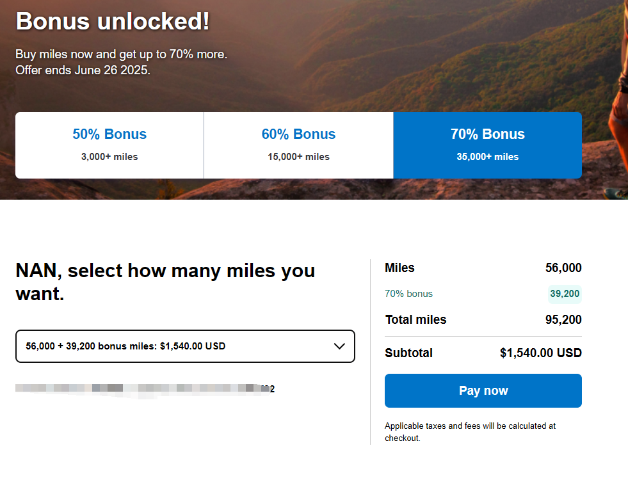Screen dimensions: 628x480
Task: Click the "3,000+ miles" threshold text
Action: (109, 157)
